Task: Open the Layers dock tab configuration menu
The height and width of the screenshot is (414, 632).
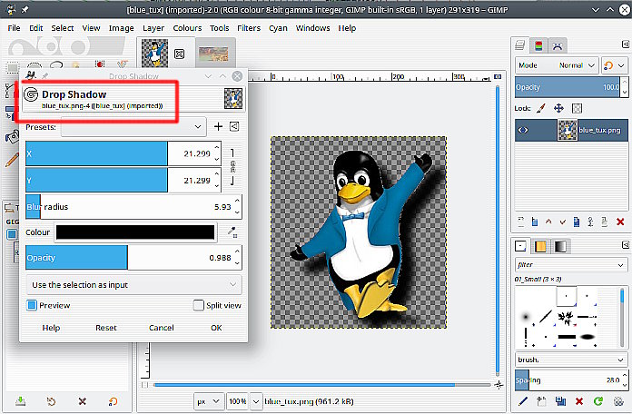Action: point(625,44)
